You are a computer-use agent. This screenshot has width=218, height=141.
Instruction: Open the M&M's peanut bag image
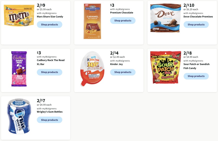tap(19, 15)
